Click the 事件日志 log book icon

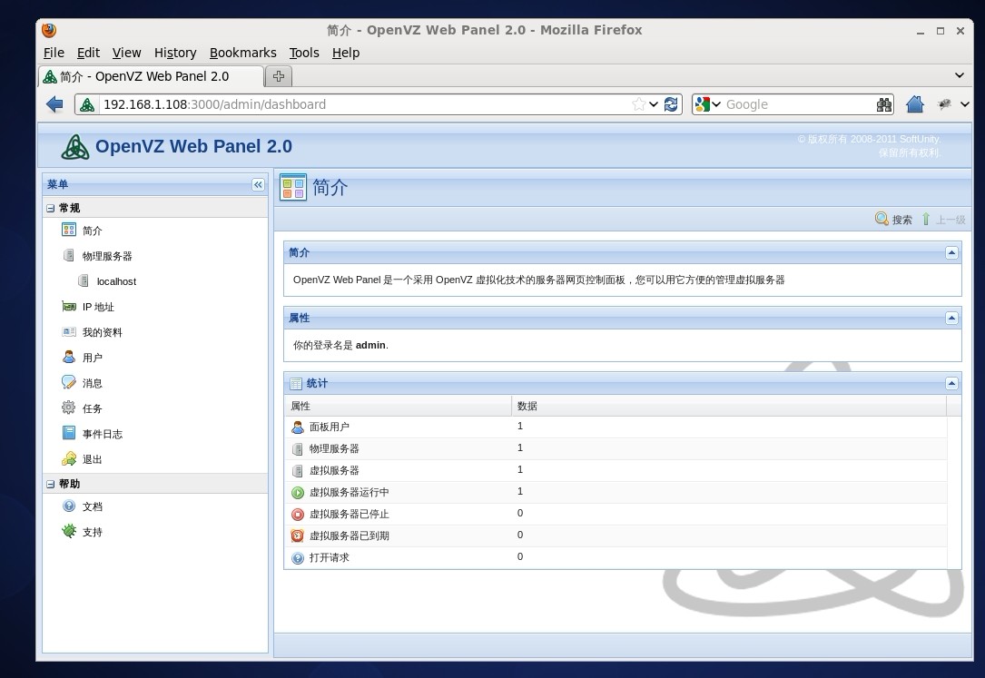[x=69, y=433]
